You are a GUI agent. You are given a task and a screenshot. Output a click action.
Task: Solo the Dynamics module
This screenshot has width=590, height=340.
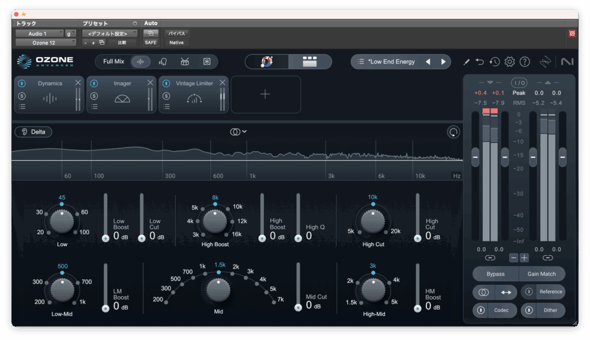(22, 95)
